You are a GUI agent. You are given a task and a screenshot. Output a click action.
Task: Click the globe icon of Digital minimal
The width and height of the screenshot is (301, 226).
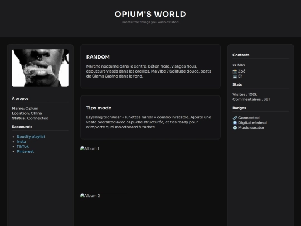[x=235, y=123]
